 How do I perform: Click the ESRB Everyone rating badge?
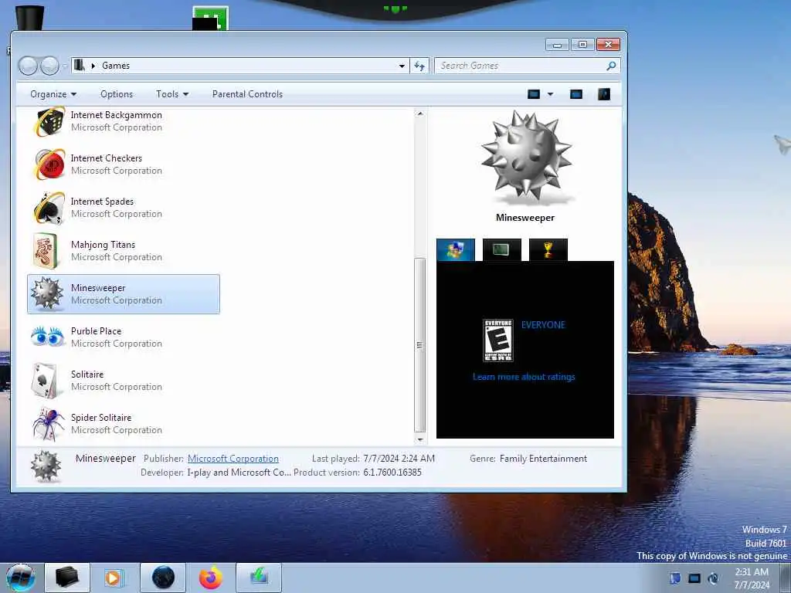point(498,341)
